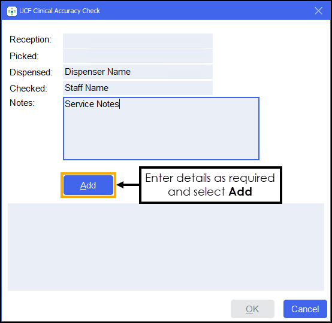The image size is (332, 323).
Task: Close the UCF Clinical Accuracy Check dialog
Action: [x=318, y=11]
